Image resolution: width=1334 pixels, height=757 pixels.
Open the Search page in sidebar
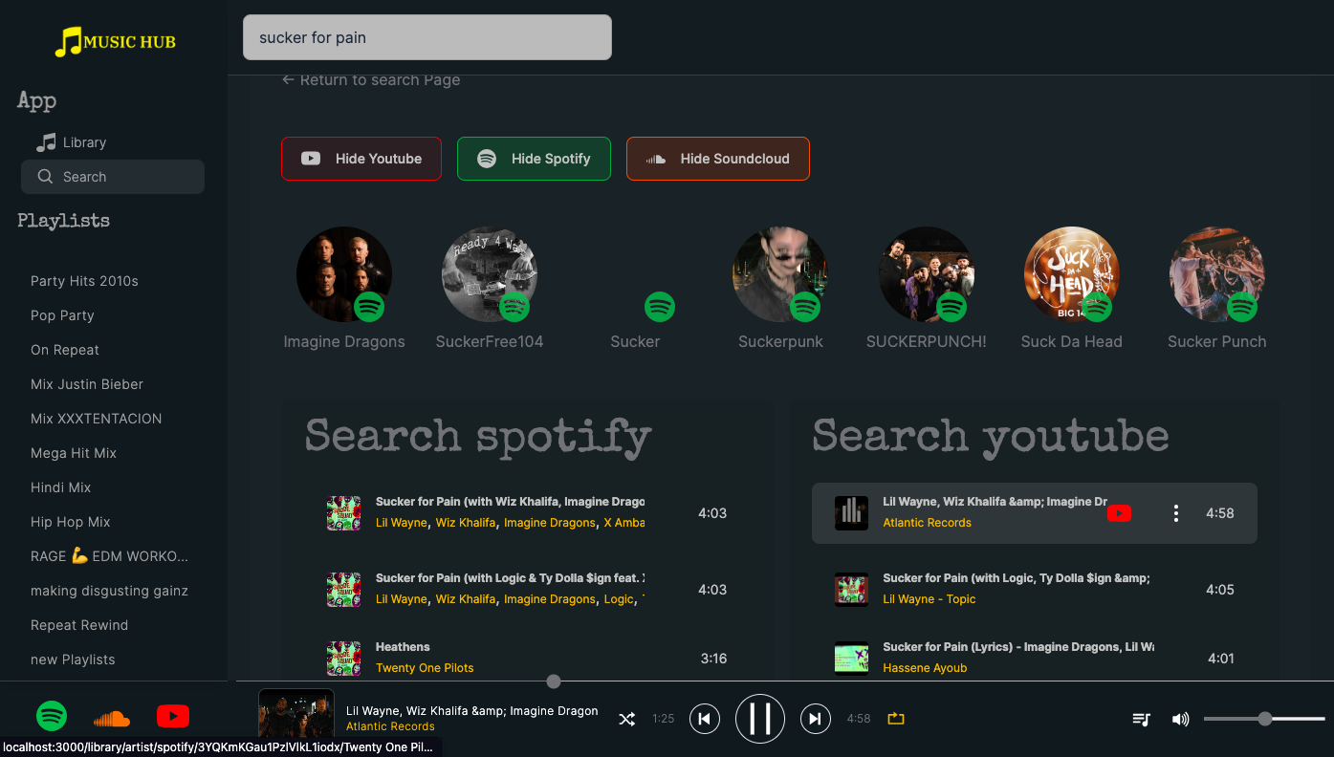pyautogui.click(x=113, y=177)
